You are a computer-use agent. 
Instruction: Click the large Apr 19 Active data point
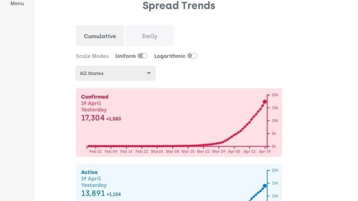pos(264,186)
